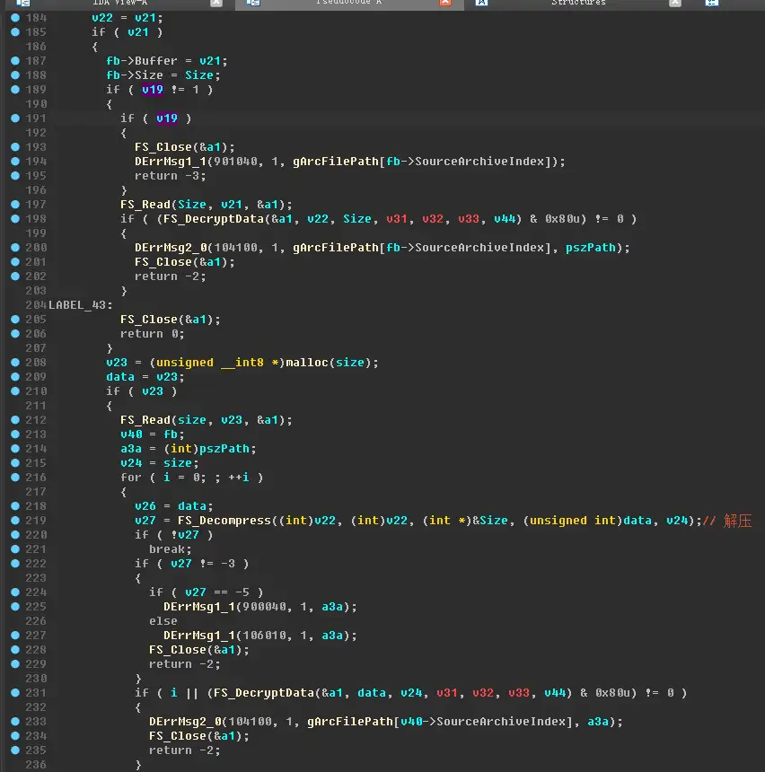This screenshot has height=772, width=765.
Task: Select LABEL_43 label in the code
Action: click(78, 305)
